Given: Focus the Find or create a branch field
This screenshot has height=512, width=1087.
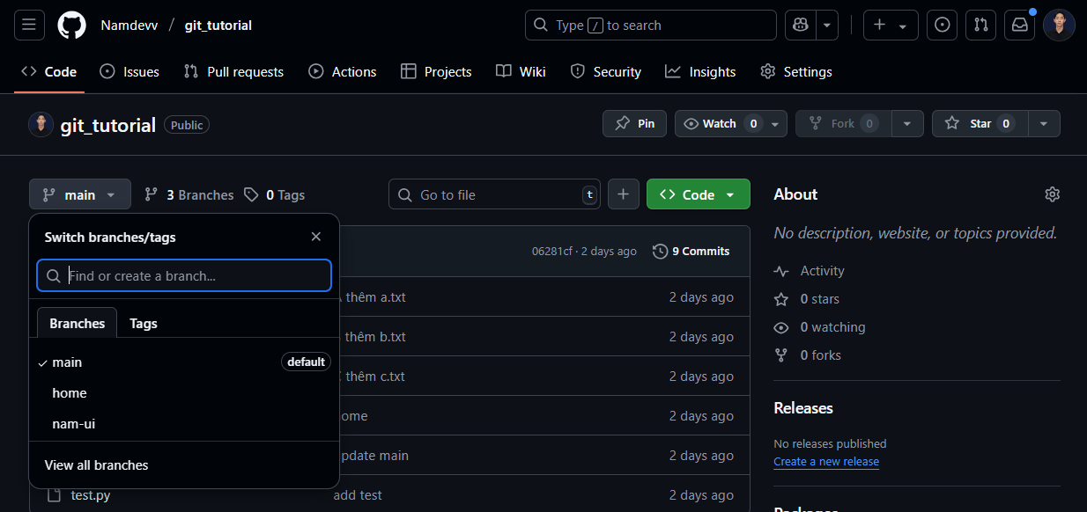Looking at the screenshot, I should point(184,275).
